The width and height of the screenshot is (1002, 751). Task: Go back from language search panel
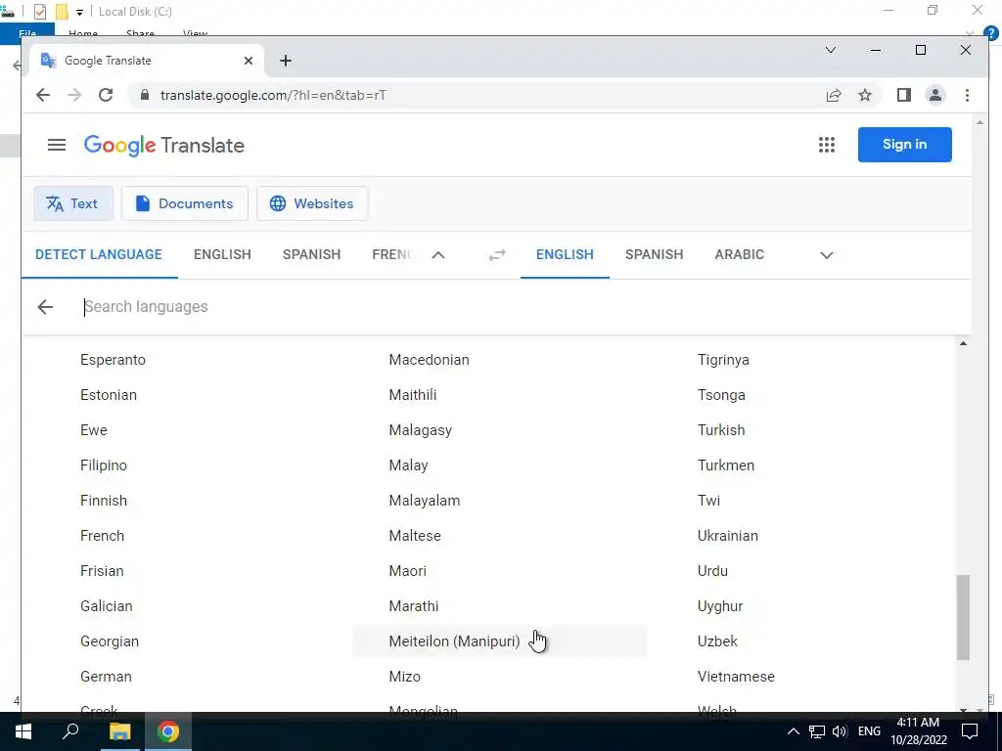pos(45,307)
